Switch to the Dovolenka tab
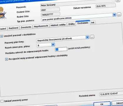The height and width of the screenshot is (106, 123). pos(26,27)
